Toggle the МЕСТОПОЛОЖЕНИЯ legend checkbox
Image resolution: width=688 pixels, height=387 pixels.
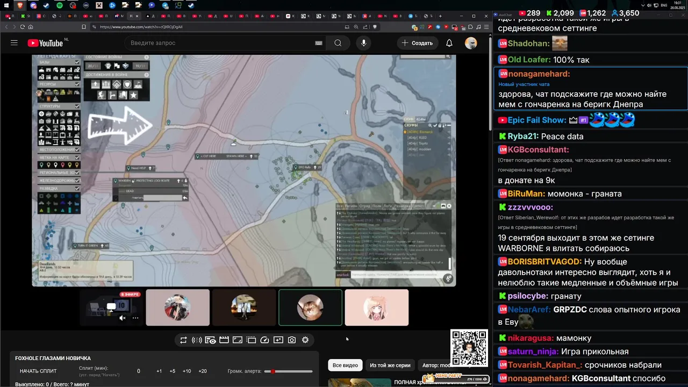(77, 150)
